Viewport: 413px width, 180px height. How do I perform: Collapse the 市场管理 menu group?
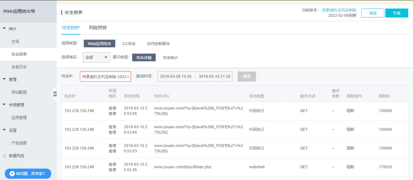click(4, 105)
